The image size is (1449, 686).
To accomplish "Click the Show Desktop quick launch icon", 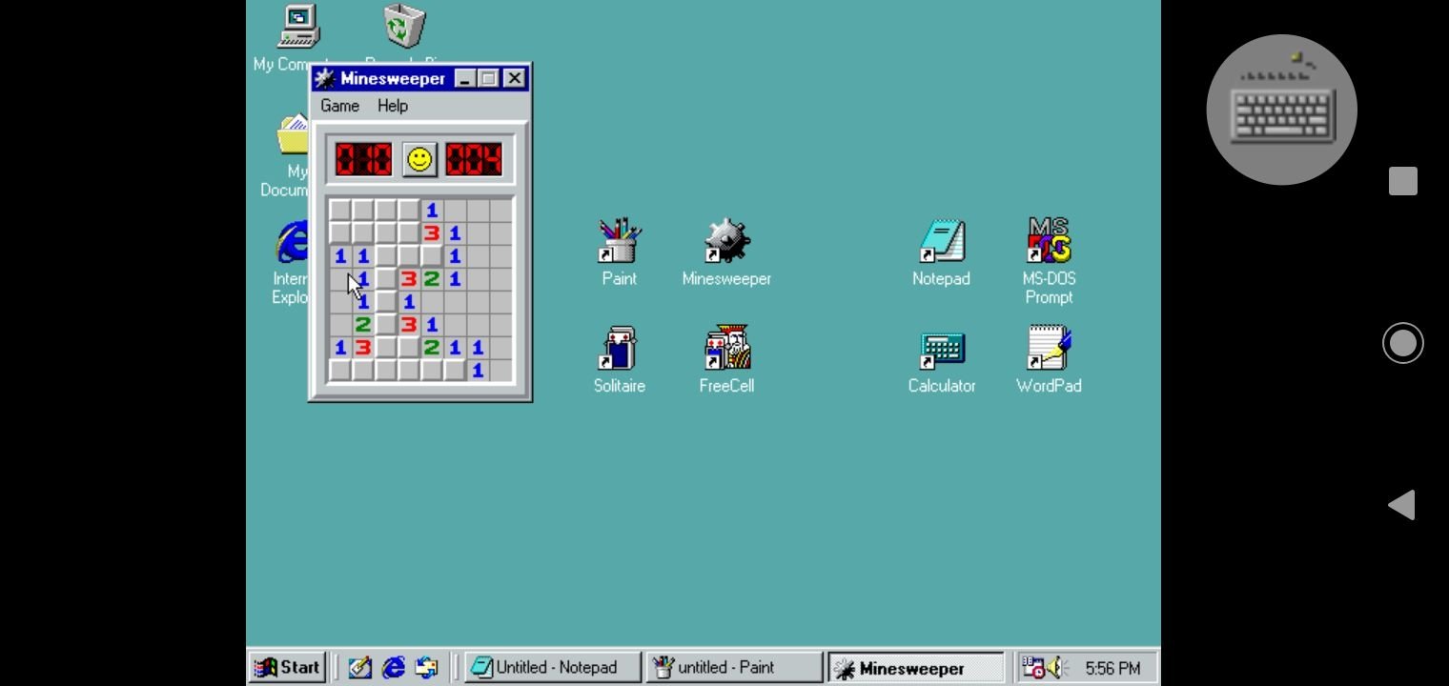I will (x=359, y=668).
